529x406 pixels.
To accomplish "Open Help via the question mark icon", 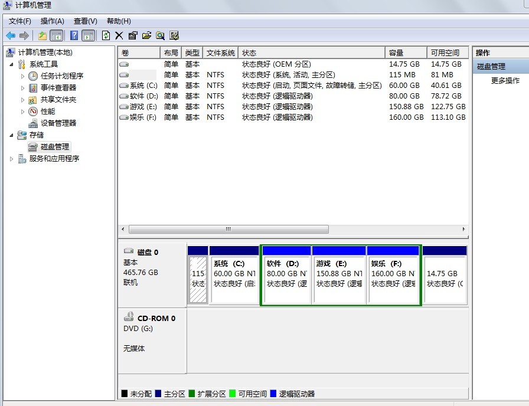I will click(x=74, y=35).
